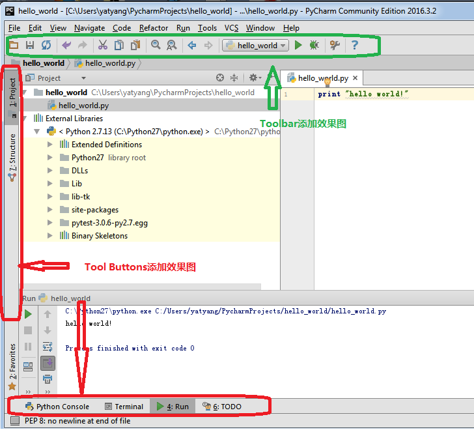Click the Back navigation arrow
474x432 pixels.
192,46
